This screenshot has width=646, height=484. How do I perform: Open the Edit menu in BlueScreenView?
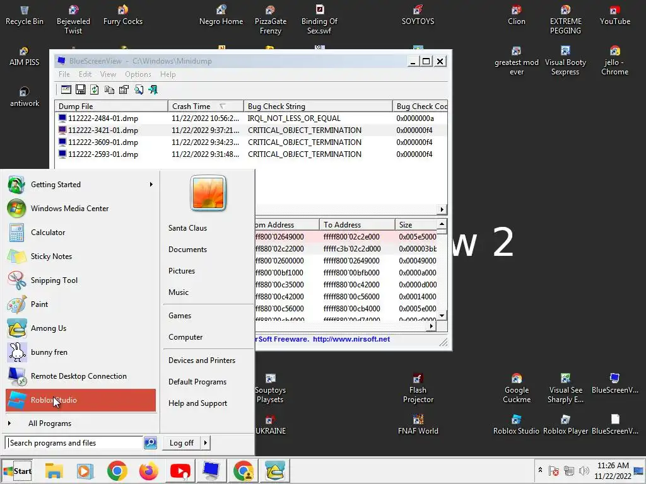click(85, 74)
